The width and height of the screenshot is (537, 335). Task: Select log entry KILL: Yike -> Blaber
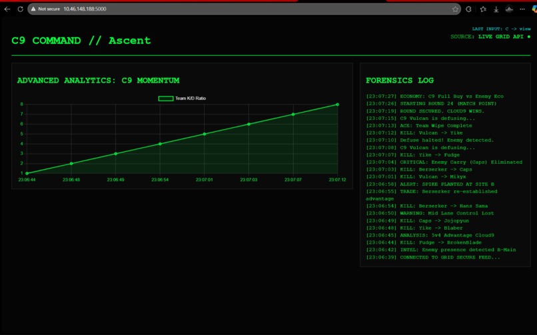click(x=414, y=228)
